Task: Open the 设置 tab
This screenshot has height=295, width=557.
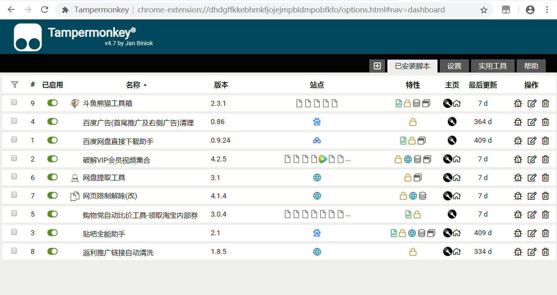Action: [454, 66]
